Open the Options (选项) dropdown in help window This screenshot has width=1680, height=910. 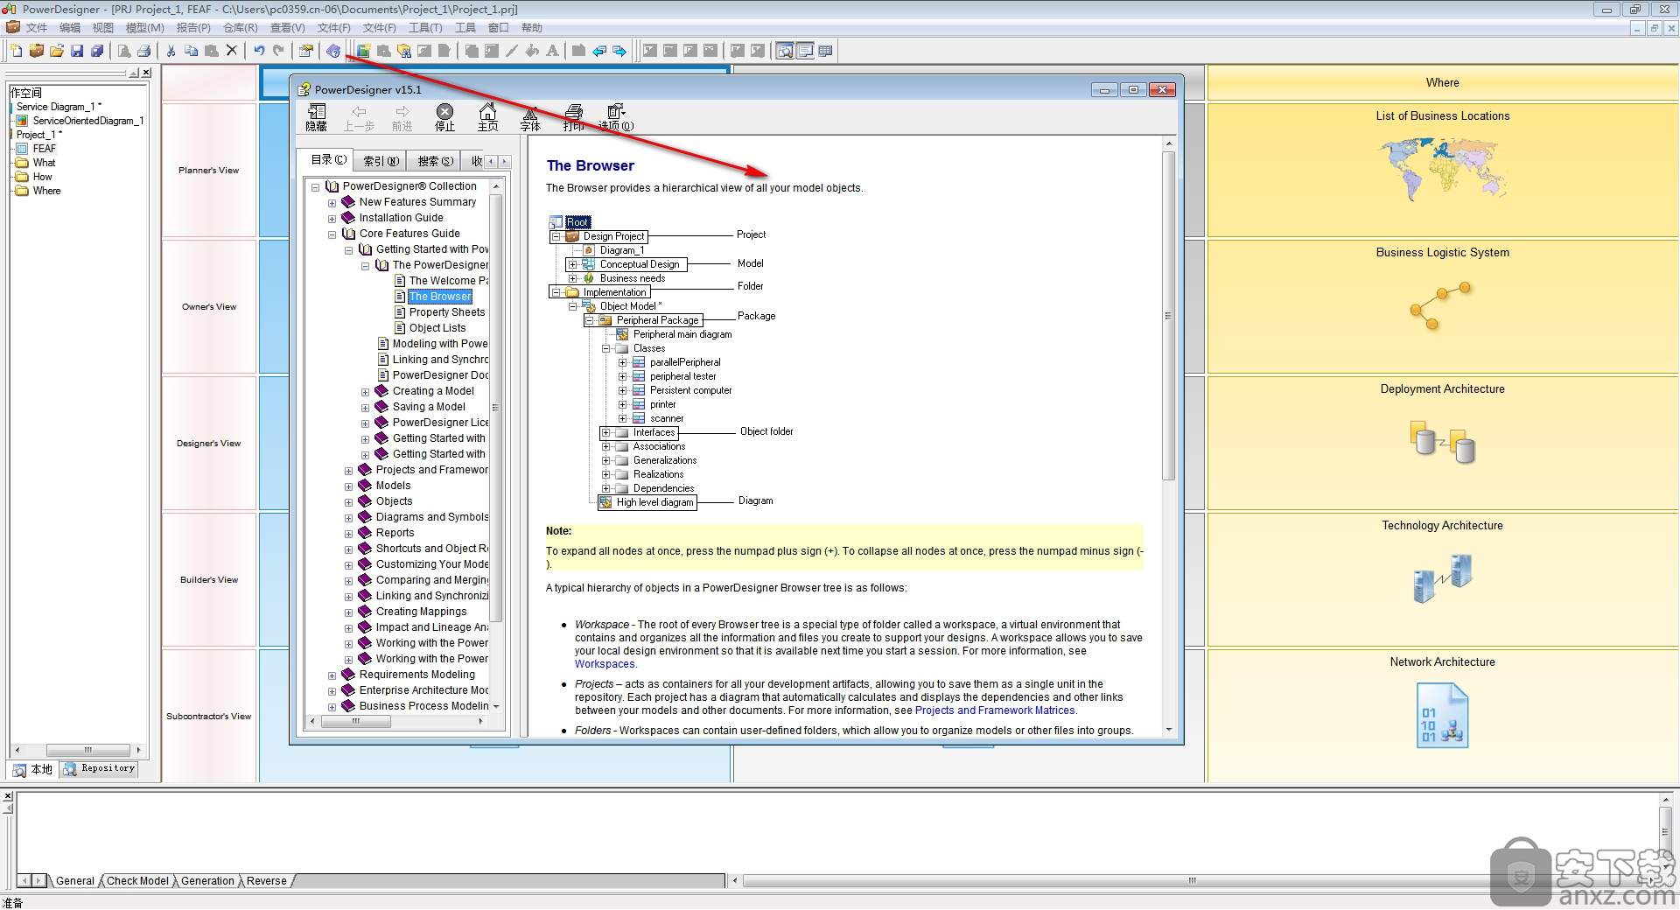(x=616, y=117)
